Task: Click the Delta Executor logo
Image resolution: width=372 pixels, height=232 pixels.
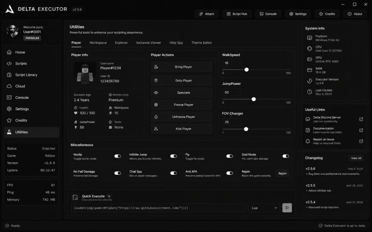Action: (10, 9)
